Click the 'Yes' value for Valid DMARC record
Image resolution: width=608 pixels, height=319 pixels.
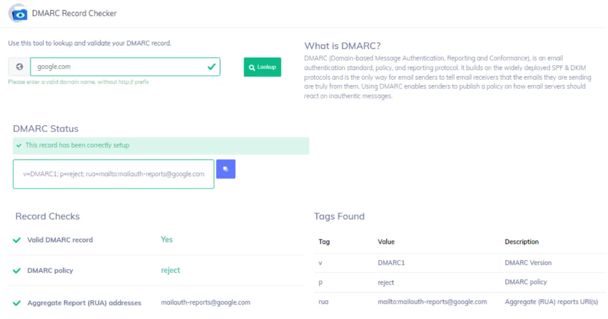pos(166,240)
